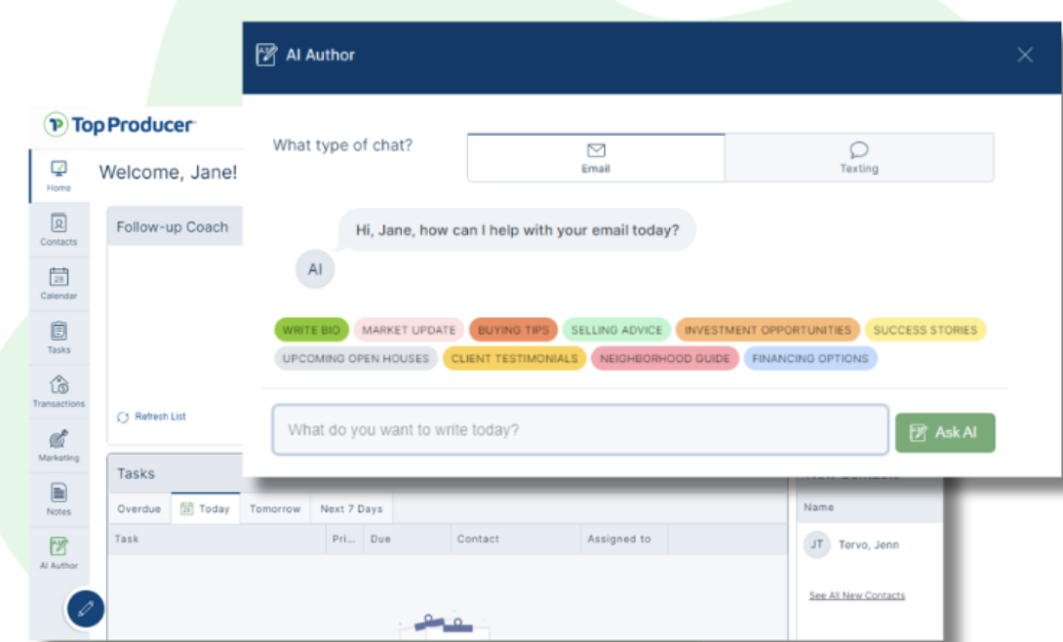Image resolution: width=1063 pixels, height=642 pixels.
Task: Choose the WRITE BIO prompt chip
Action: click(311, 330)
